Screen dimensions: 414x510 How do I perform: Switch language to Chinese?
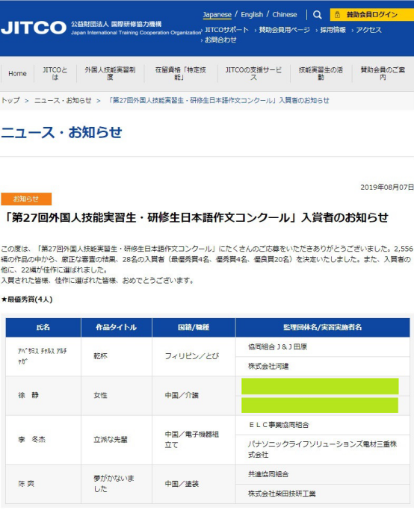click(285, 15)
